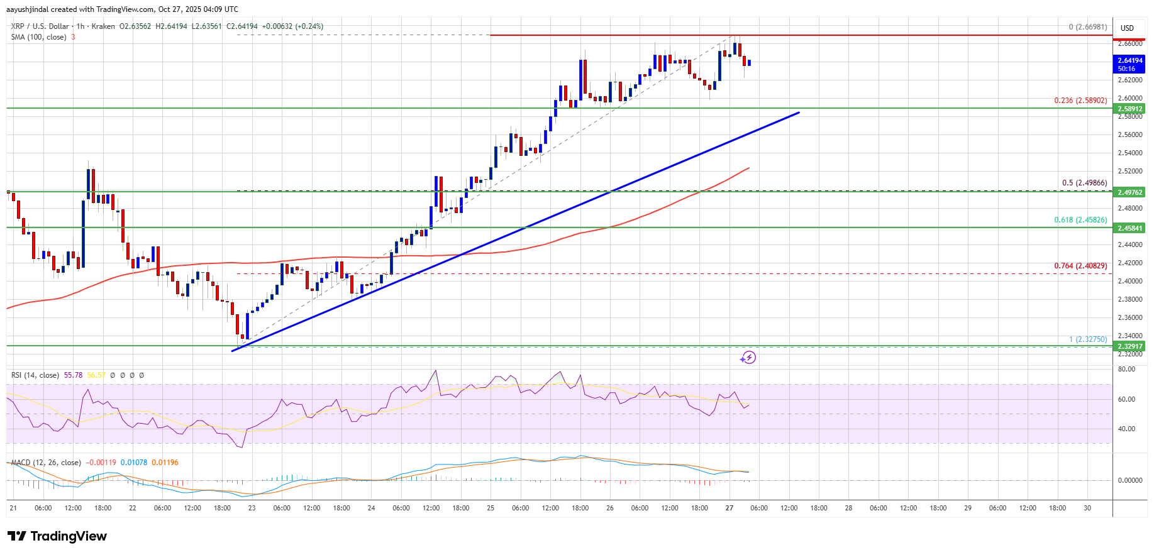Screen dimensions: 1154x555
Task: Click the 0.5 (2.49866) Fibonacci label
Action: pos(1084,183)
